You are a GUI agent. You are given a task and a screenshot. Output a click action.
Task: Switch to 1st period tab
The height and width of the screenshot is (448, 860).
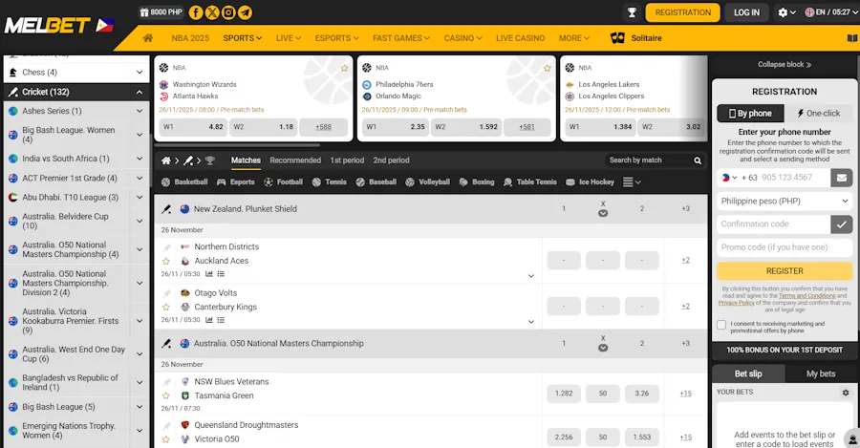[x=347, y=160]
